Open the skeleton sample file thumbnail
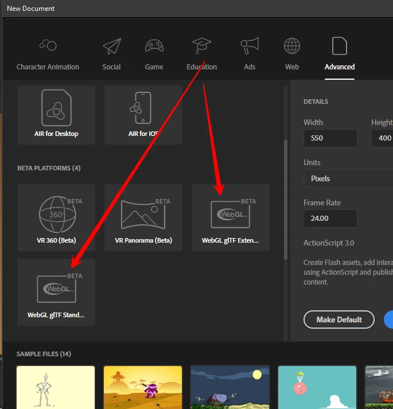The width and height of the screenshot is (393, 409). click(56, 387)
